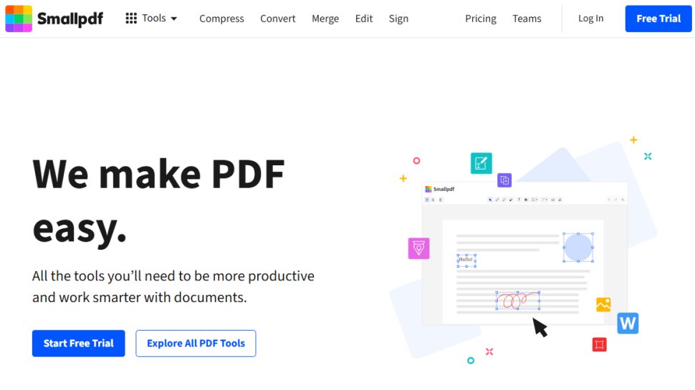Click the red scribble signature in illustration

click(517, 301)
